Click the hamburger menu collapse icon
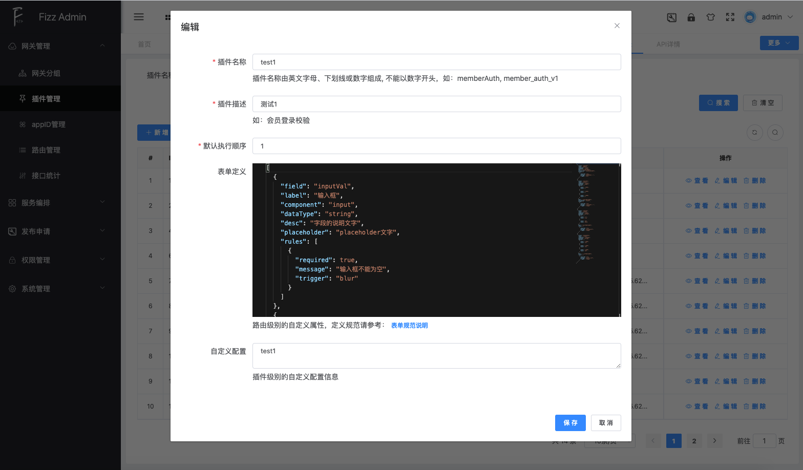This screenshot has height=470, width=803. (x=139, y=17)
